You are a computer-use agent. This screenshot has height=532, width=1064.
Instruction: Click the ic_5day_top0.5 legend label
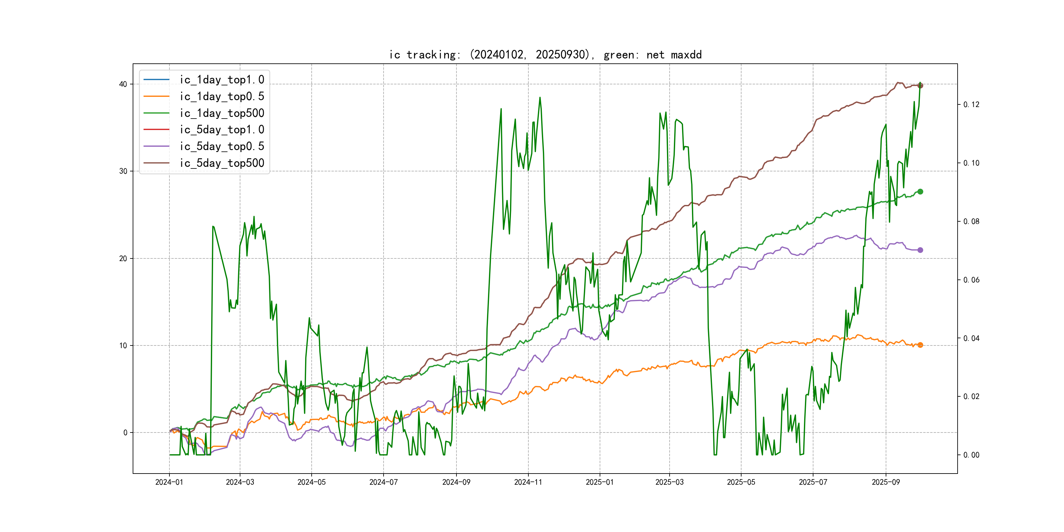[x=222, y=146]
